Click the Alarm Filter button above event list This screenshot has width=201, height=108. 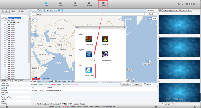pos(125,84)
